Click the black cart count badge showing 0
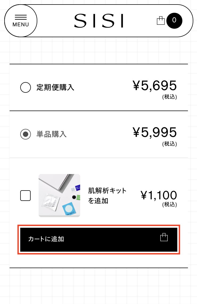 [x=174, y=20]
